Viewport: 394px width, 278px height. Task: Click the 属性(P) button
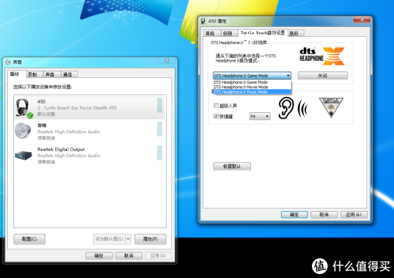click(x=150, y=239)
